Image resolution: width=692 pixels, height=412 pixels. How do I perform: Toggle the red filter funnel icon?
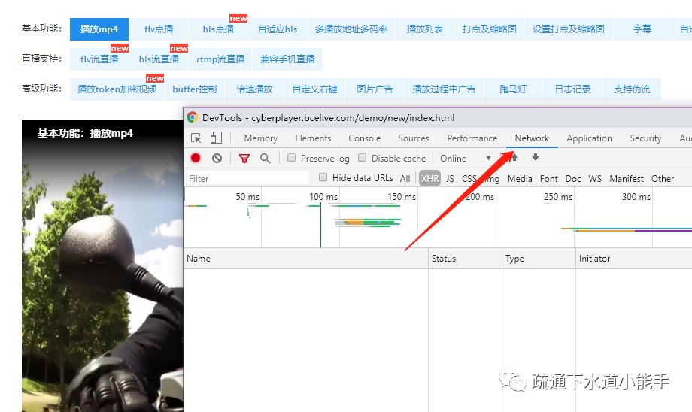[x=244, y=158]
